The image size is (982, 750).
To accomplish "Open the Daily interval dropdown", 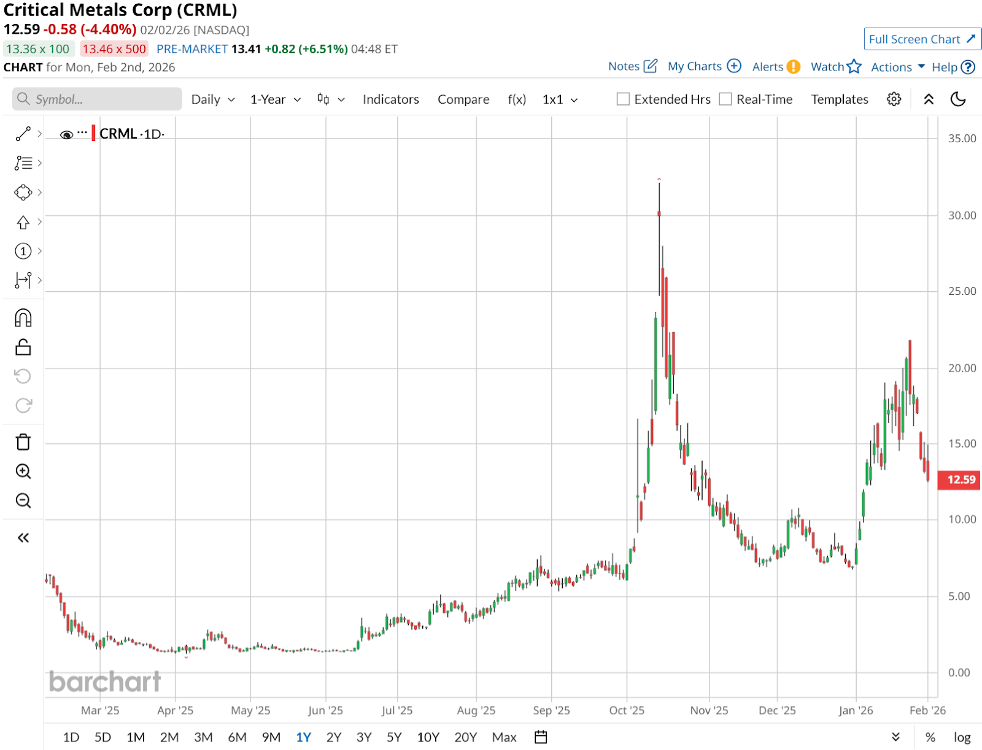I will (213, 99).
